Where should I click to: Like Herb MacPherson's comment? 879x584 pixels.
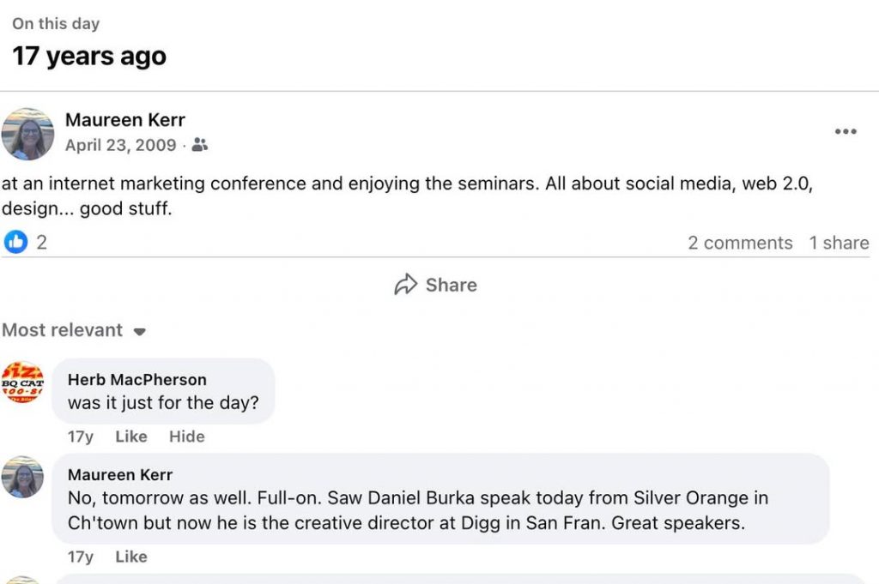[130, 436]
